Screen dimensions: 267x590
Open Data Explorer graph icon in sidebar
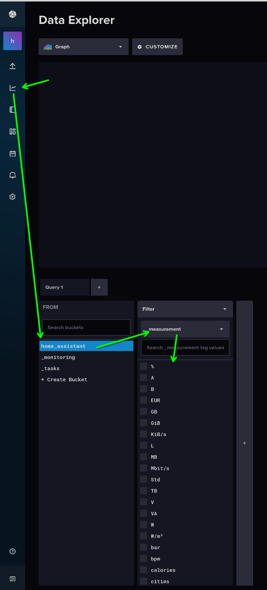[x=12, y=88]
